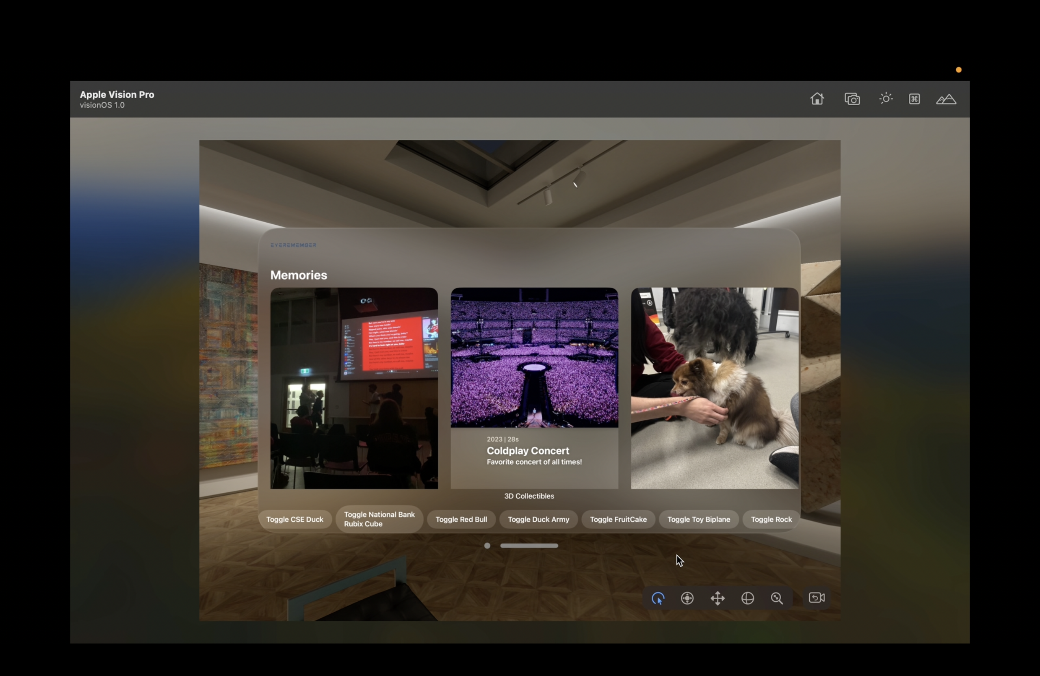Select the dolly zoom magnifier tool
The height and width of the screenshot is (676, 1040).
[x=776, y=598]
